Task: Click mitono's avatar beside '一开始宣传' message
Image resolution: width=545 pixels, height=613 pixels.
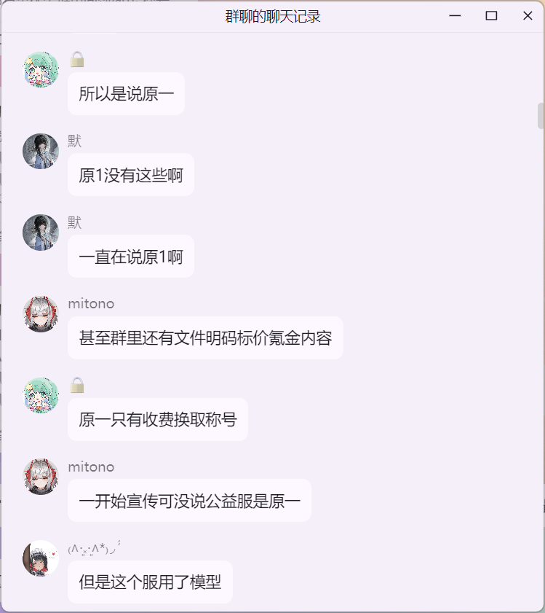Action: pyautogui.click(x=41, y=477)
